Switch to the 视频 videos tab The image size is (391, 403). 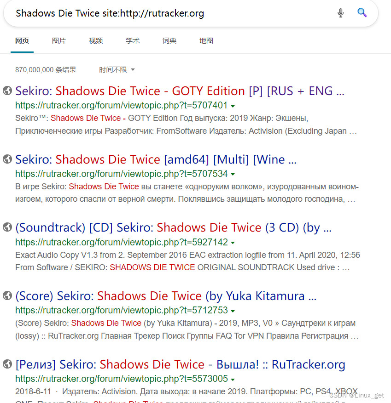96,40
